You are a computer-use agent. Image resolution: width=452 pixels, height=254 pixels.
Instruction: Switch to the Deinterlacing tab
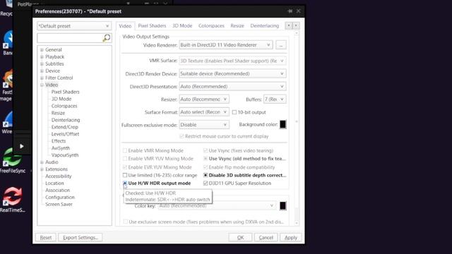click(x=265, y=25)
